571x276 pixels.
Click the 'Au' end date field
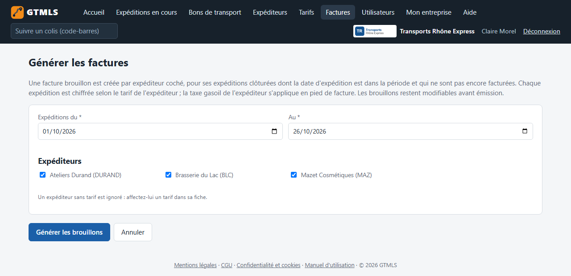coord(410,131)
